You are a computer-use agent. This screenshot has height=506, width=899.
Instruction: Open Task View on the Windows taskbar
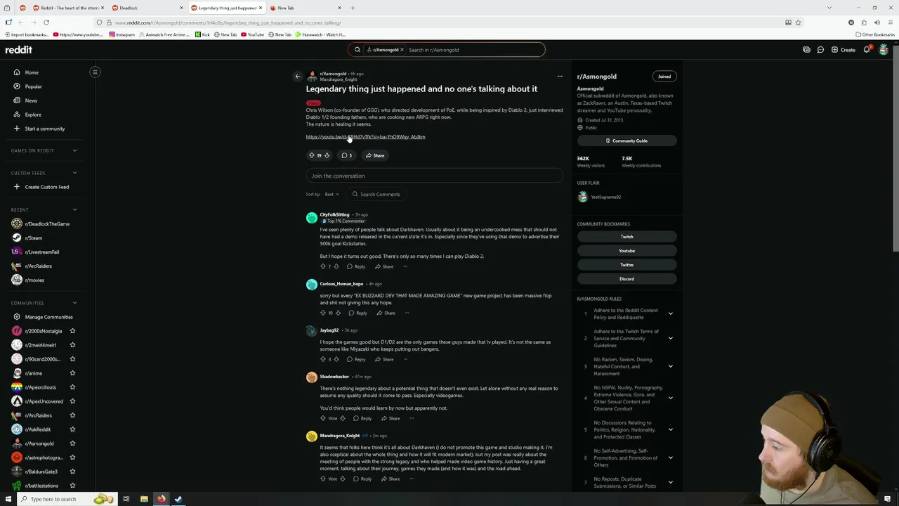click(126, 499)
